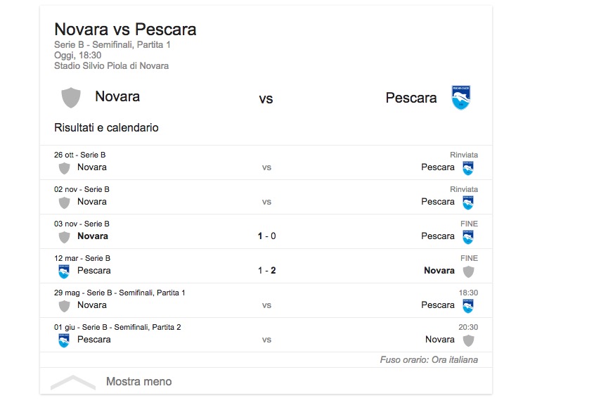Screen dimensions: 601x410
Task: Click the Novara vs Pescara title
Action: pos(125,30)
